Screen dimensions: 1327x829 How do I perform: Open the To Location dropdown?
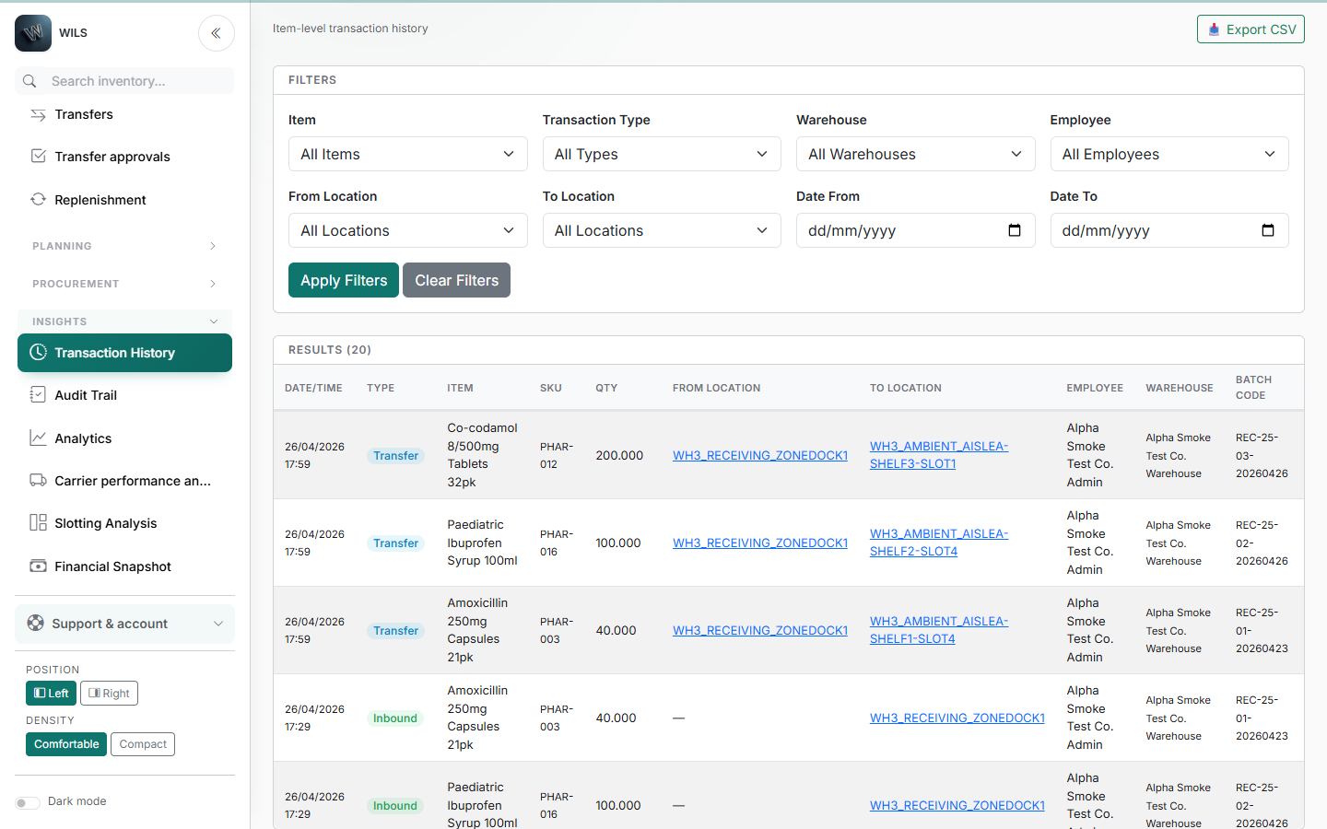click(662, 230)
